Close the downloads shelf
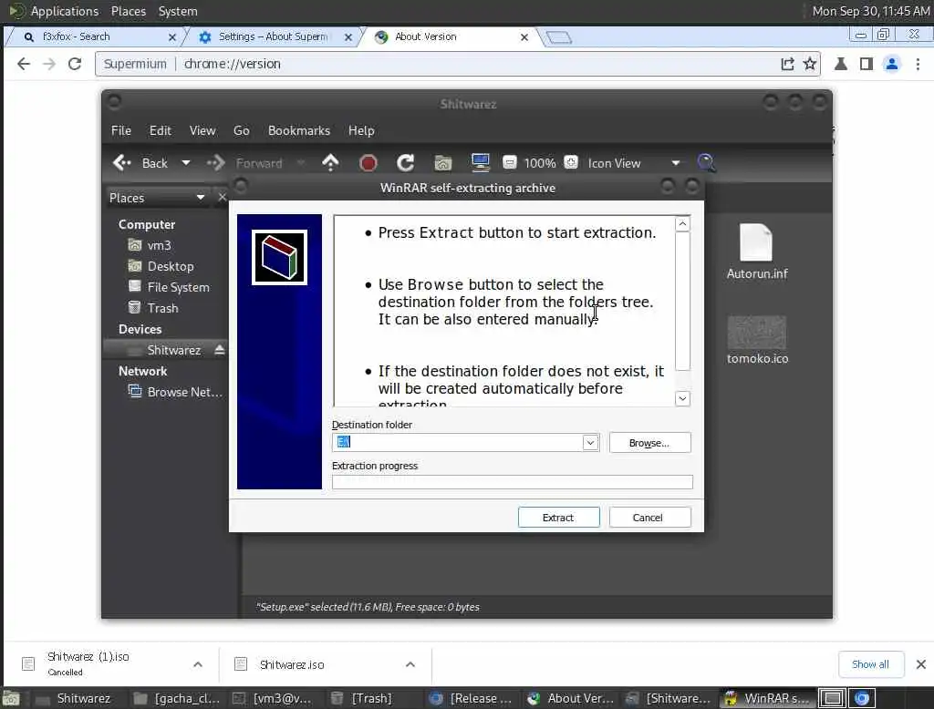The height and width of the screenshot is (709, 934). [921, 664]
